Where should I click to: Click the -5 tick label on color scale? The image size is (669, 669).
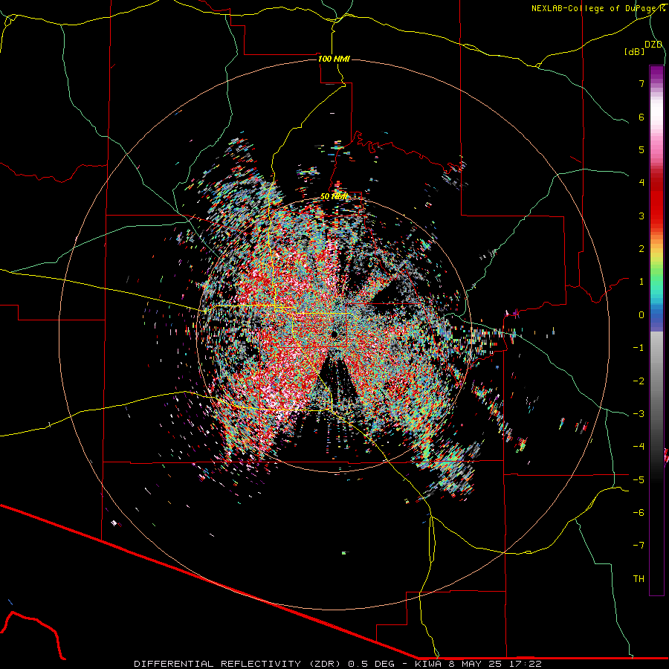(639, 480)
